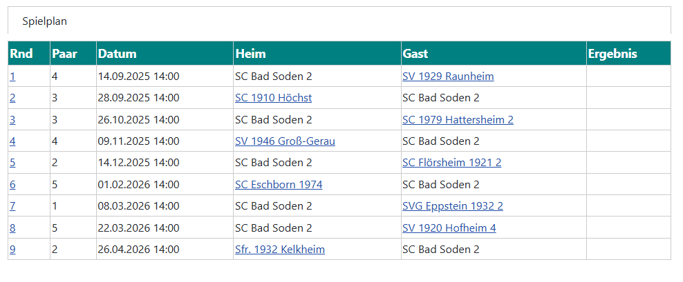The width and height of the screenshot is (683, 282).
Task: Open round 4 link
Action: coord(12,141)
